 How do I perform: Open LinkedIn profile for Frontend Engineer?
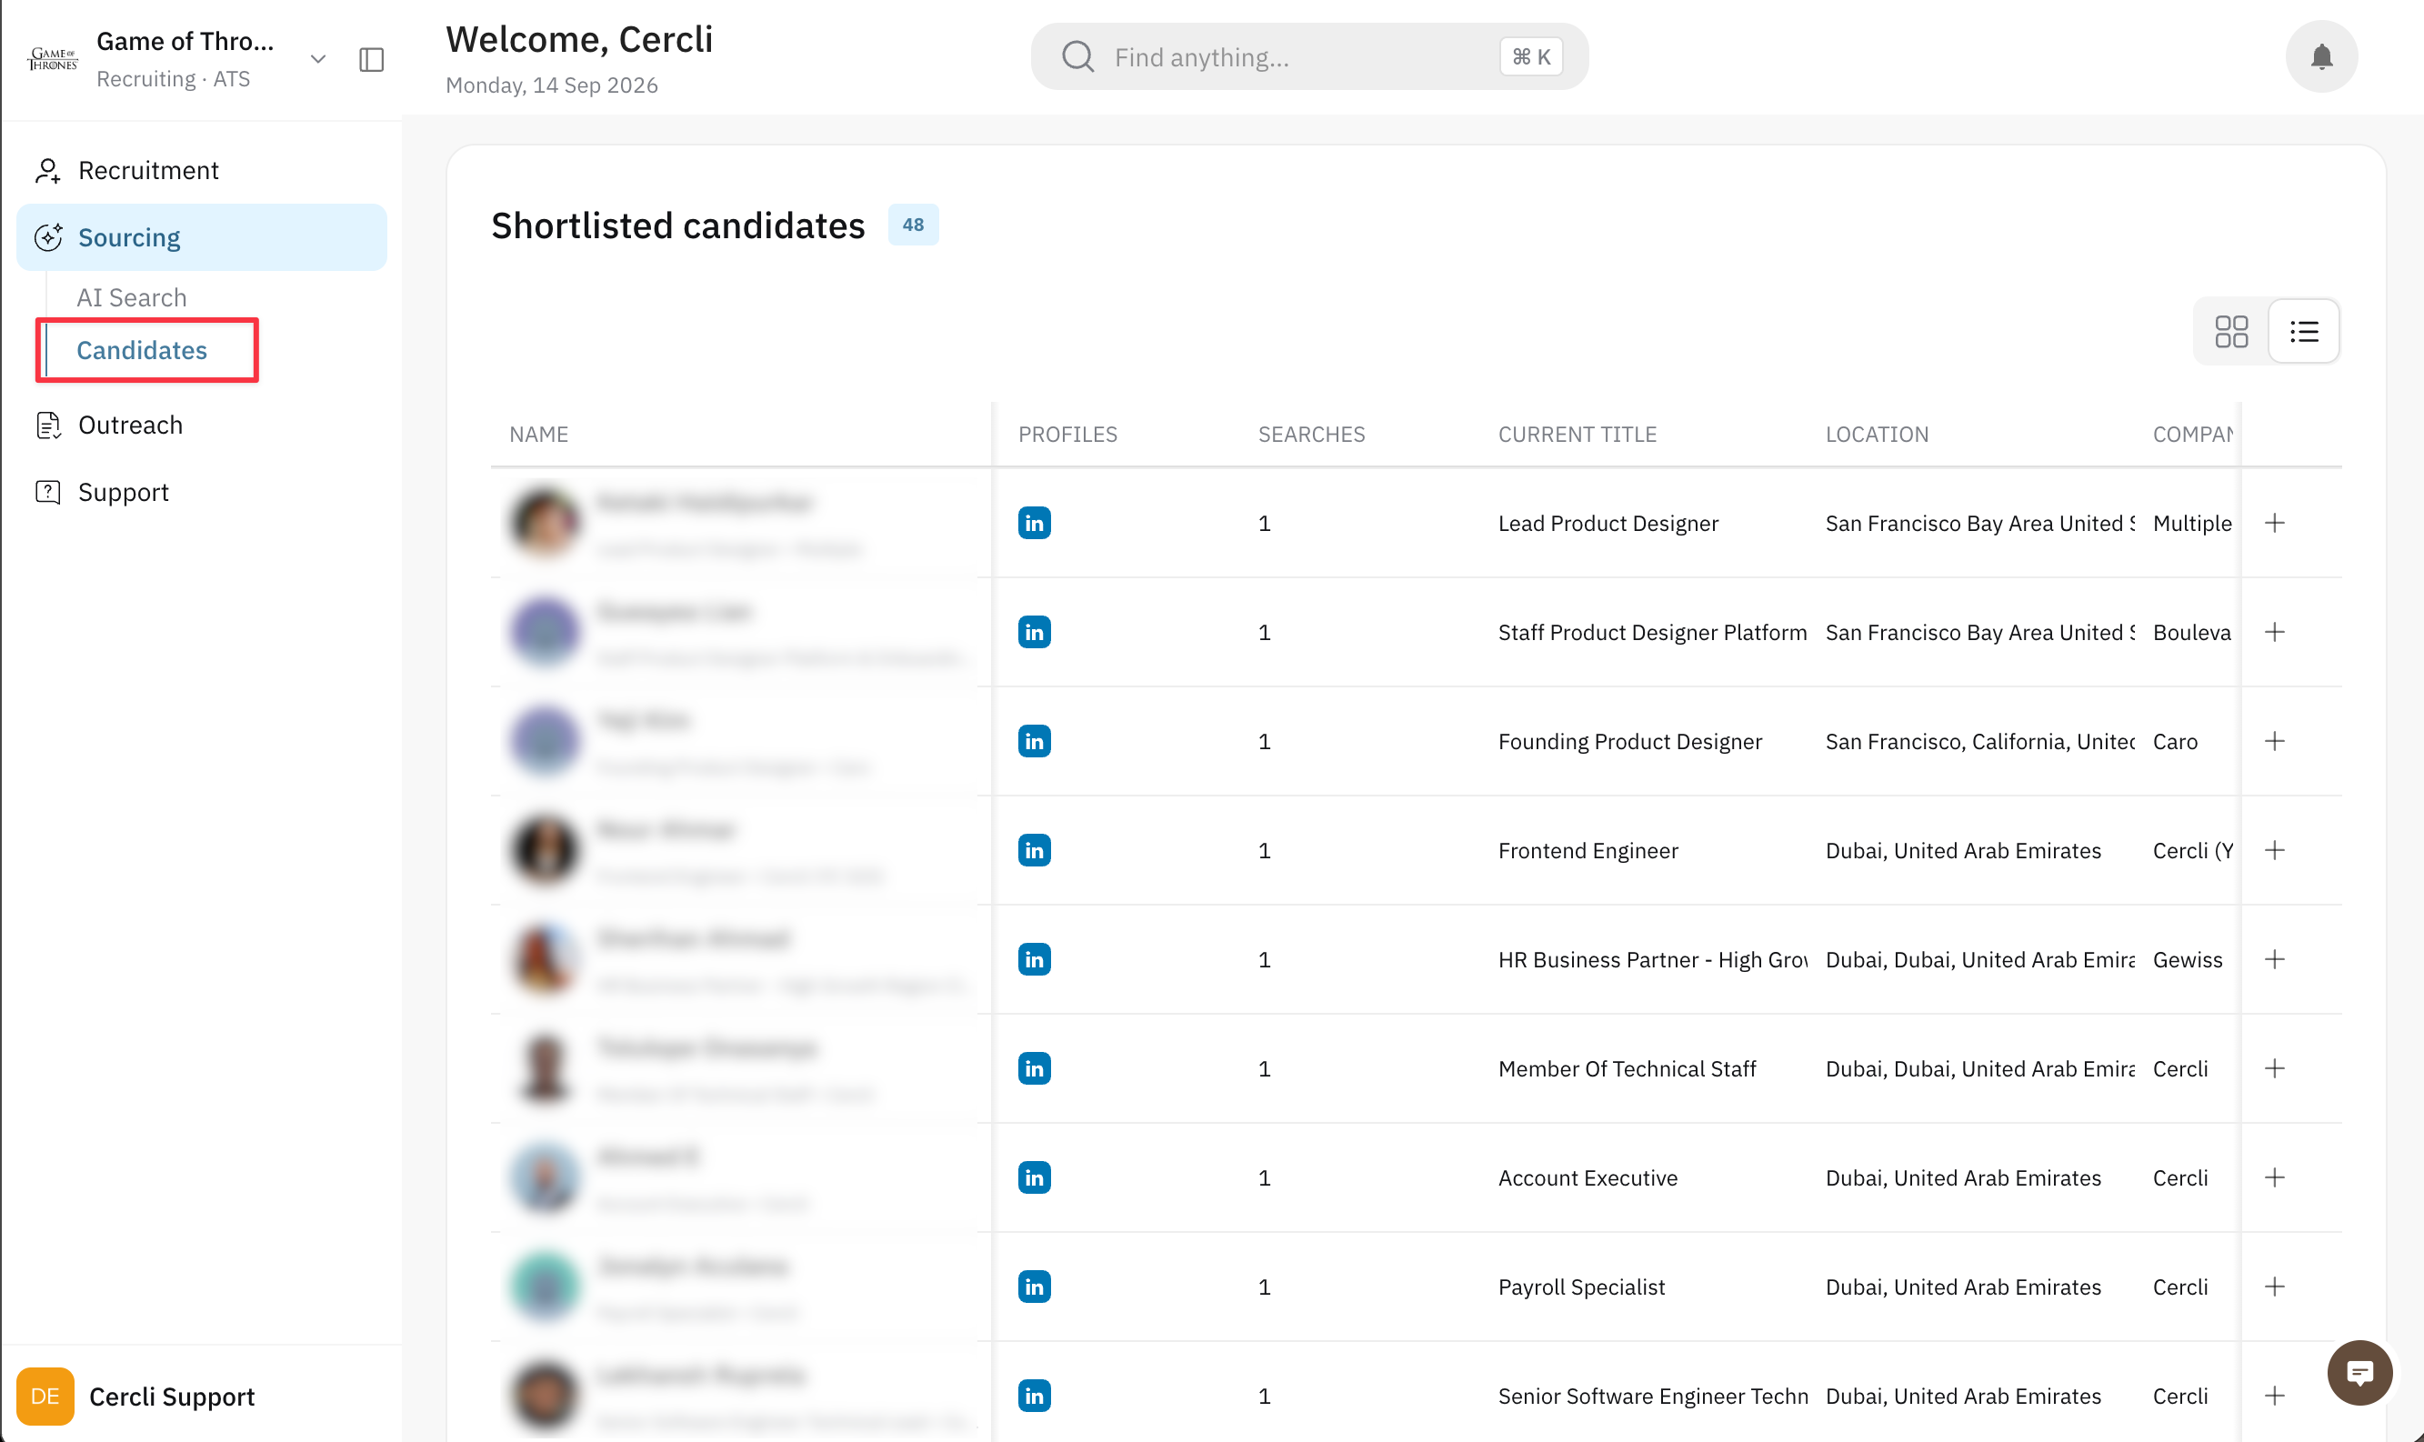(x=1034, y=850)
